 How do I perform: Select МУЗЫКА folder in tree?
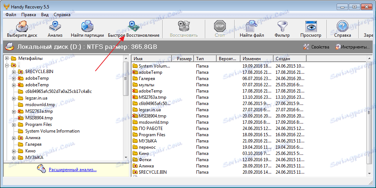pos(34,158)
